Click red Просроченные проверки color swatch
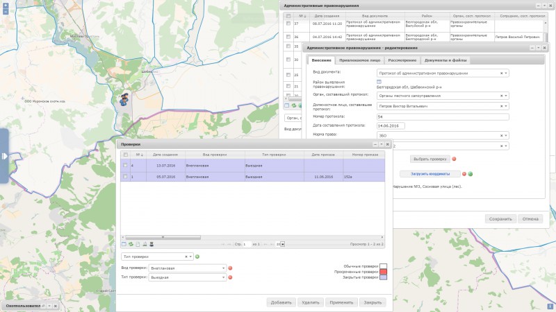This screenshot has height=312, width=556. pyautogui.click(x=383, y=272)
